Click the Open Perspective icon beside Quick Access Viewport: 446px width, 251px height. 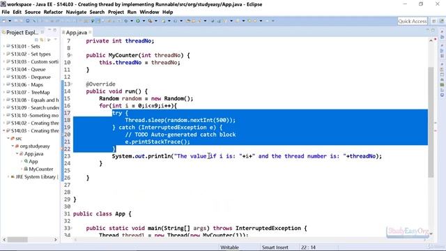click(x=434, y=21)
